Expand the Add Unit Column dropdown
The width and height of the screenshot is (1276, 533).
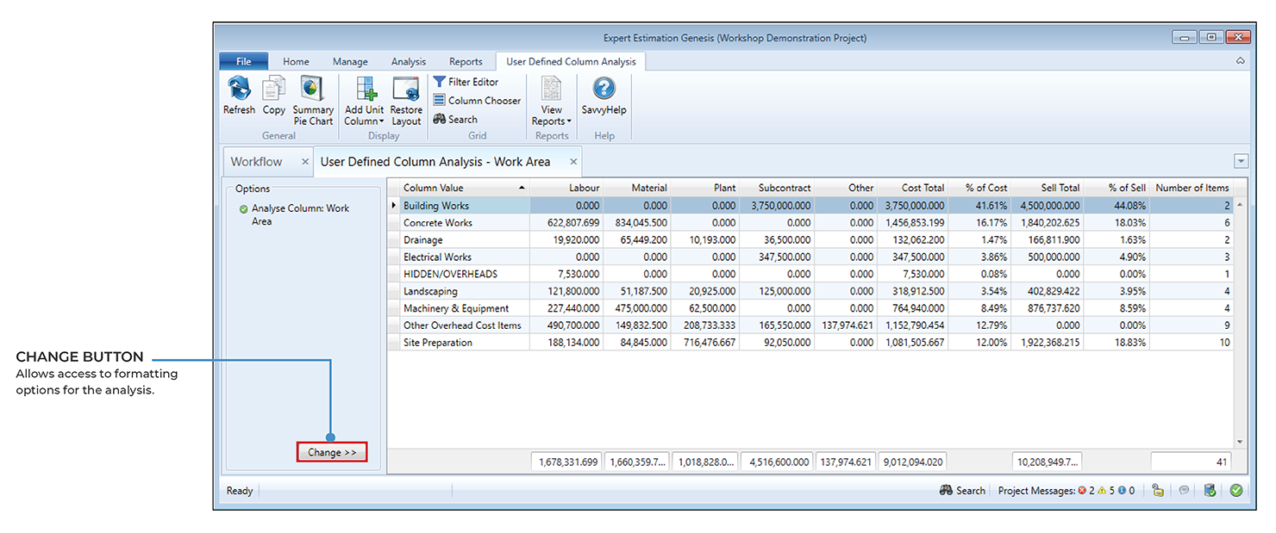point(365,121)
